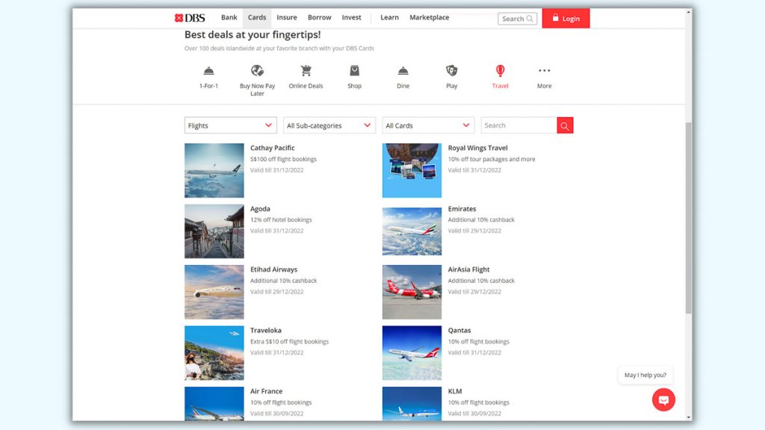Screen dimensions: 765x430
Task: Select the Play category icon
Action: pyautogui.click(x=452, y=71)
